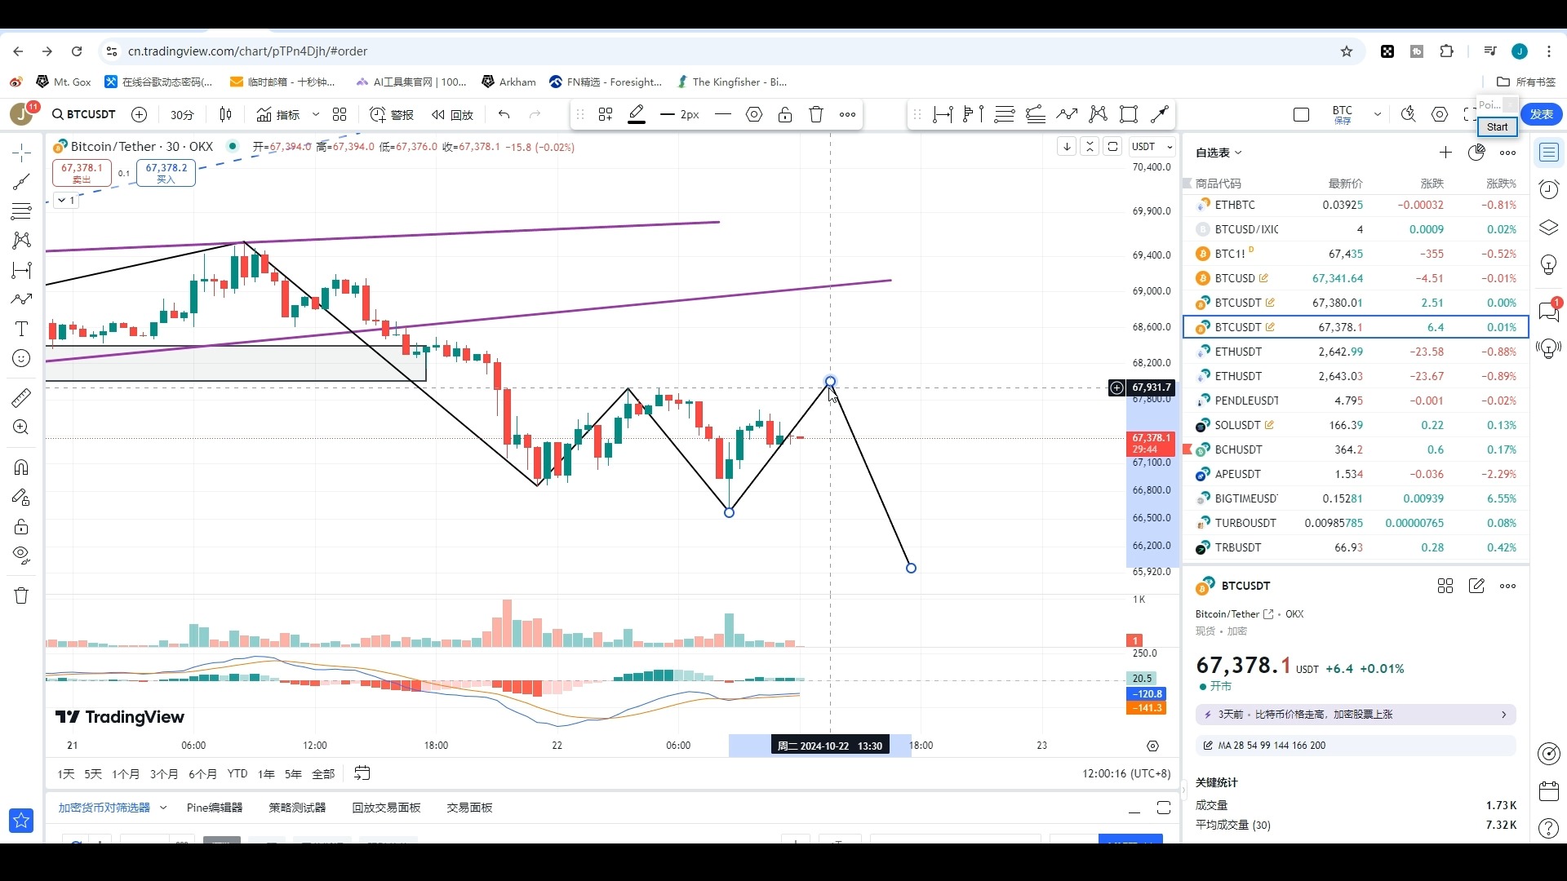
Task: Open the ideas lightbulb panel icon
Action: (1548, 265)
